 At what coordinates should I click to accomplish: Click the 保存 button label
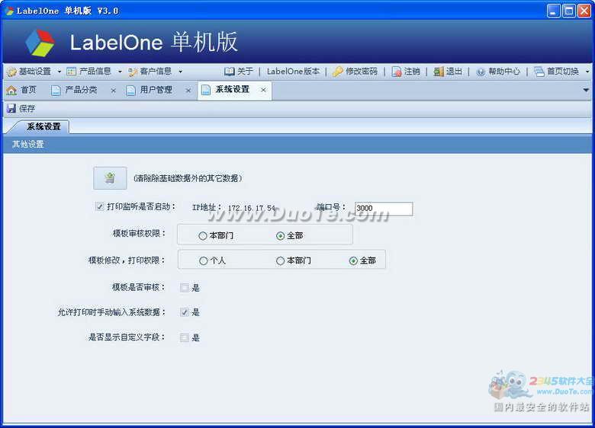coord(27,109)
